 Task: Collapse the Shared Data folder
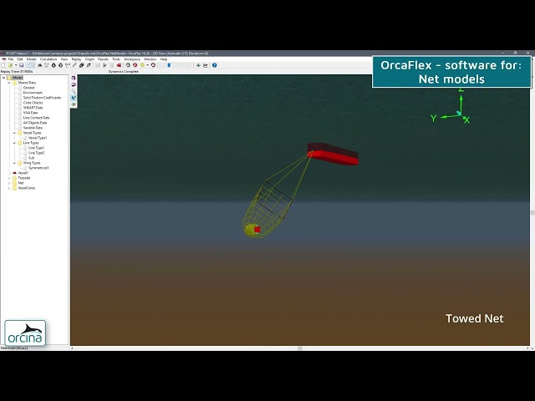[9, 83]
